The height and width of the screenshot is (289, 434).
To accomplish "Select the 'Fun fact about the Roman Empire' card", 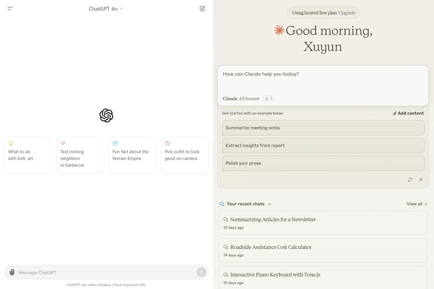I will [132, 155].
